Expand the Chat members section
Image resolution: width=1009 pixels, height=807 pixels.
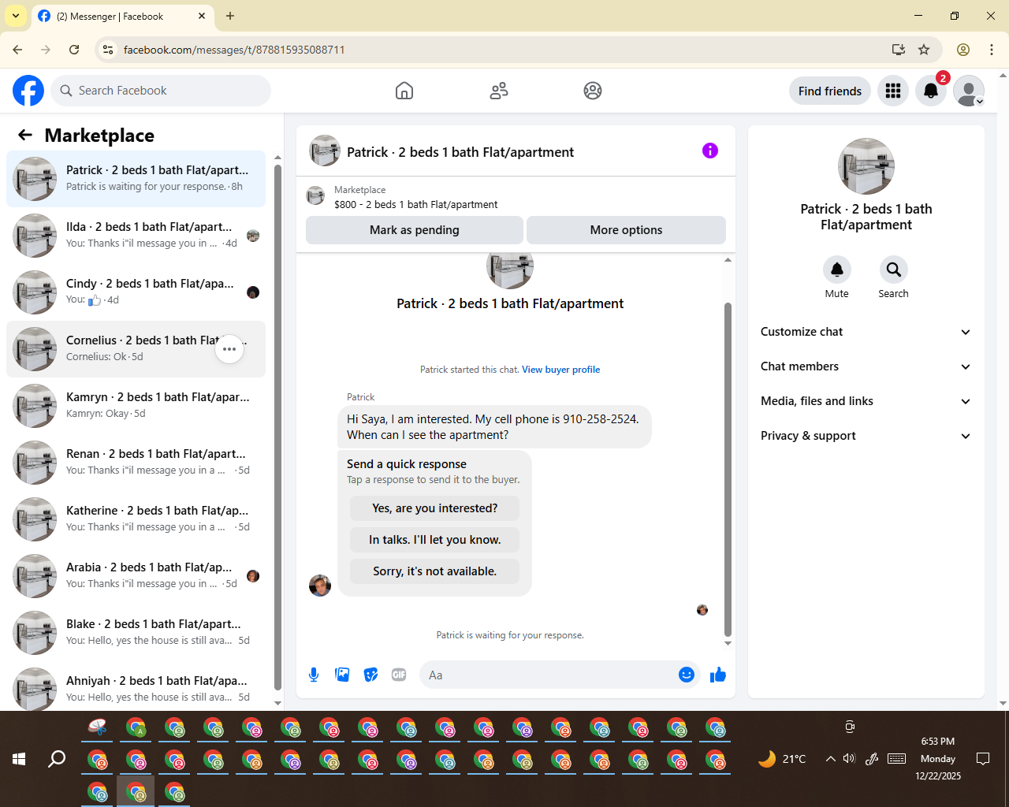click(x=866, y=366)
